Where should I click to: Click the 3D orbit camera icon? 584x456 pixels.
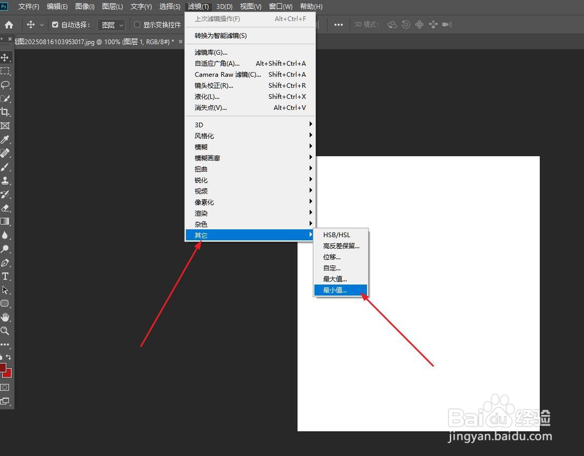coord(392,25)
